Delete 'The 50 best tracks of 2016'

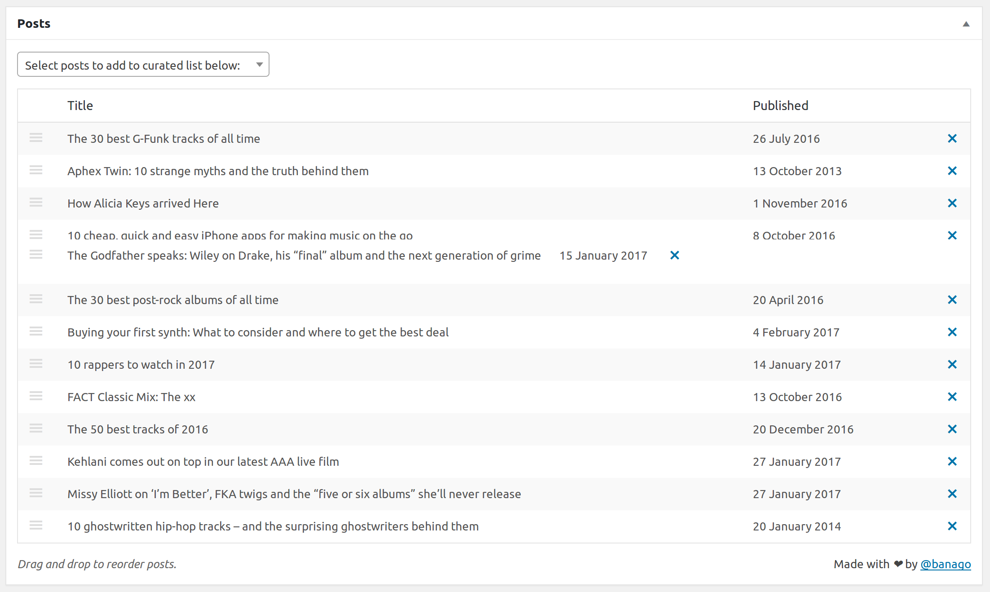pos(952,429)
